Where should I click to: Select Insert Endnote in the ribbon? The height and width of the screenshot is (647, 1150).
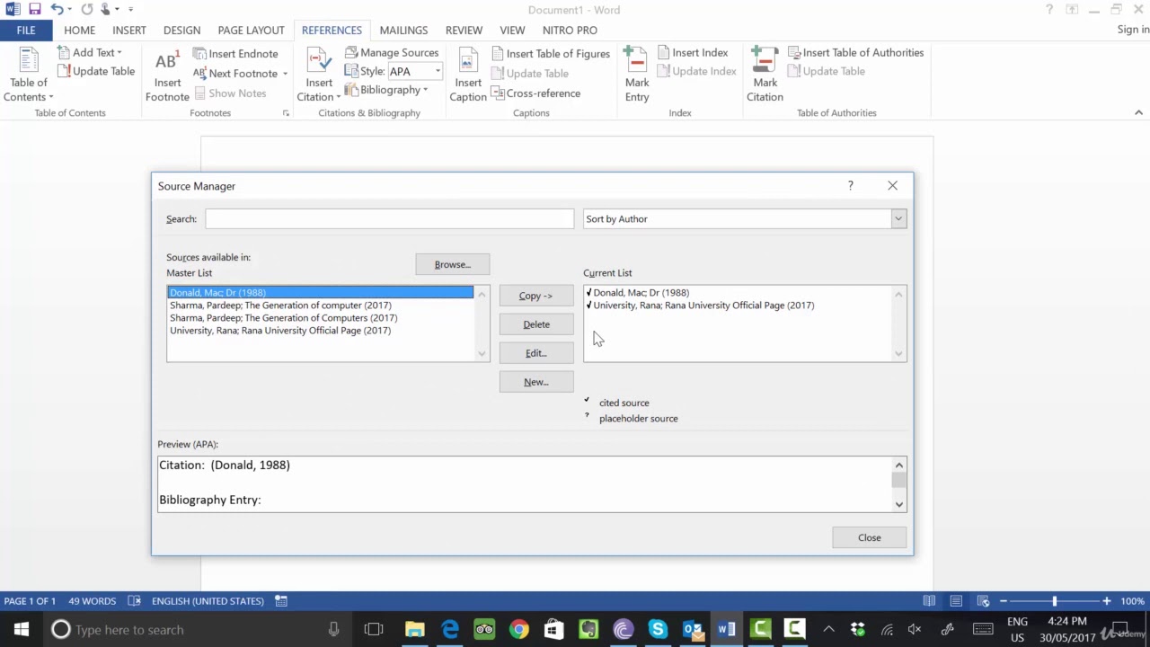click(235, 53)
